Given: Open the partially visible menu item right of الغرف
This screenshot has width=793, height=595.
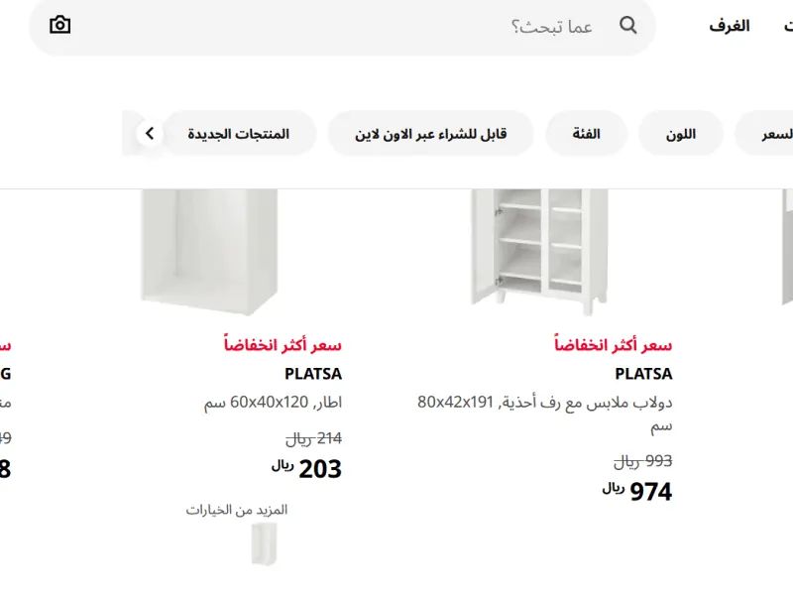Looking at the screenshot, I should pos(788,26).
